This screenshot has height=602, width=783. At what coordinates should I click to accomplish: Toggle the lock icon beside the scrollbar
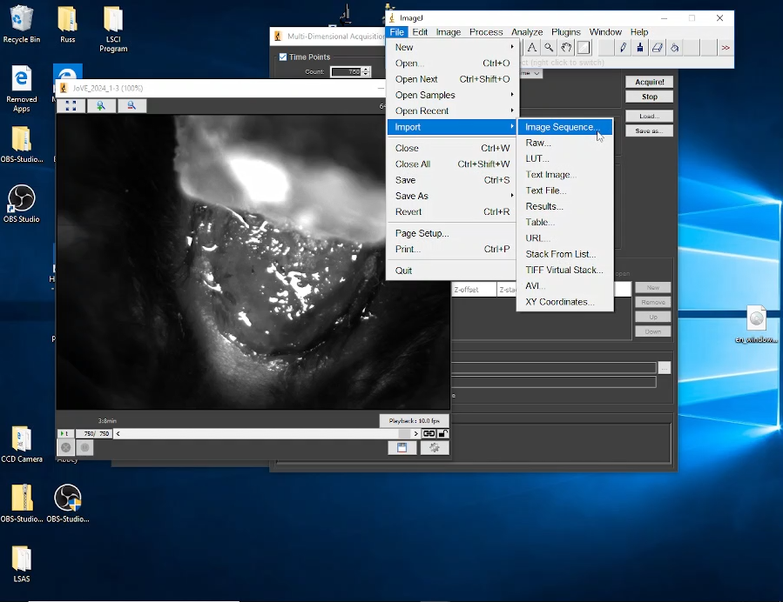(x=442, y=433)
